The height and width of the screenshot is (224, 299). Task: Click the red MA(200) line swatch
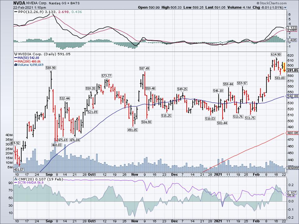pos(16,62)
